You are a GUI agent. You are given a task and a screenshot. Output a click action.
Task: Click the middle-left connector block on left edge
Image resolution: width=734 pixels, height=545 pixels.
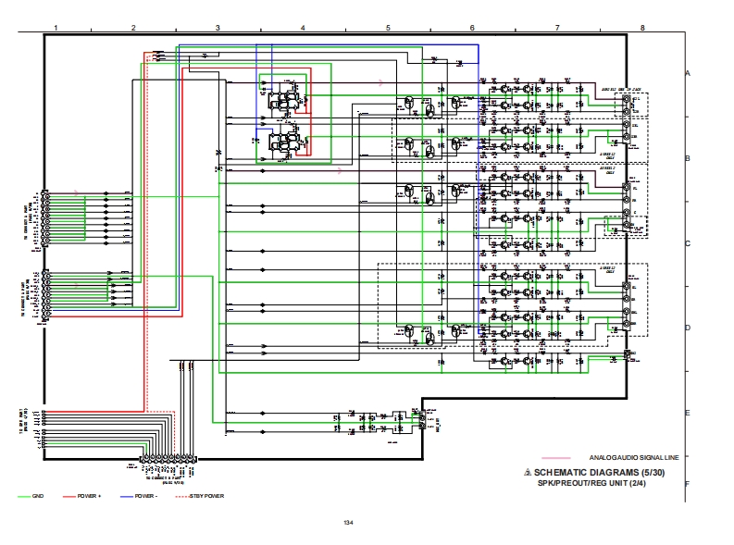coord(44,296)
